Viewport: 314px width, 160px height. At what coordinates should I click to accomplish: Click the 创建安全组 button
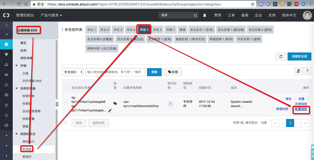[x=299, y=56]
